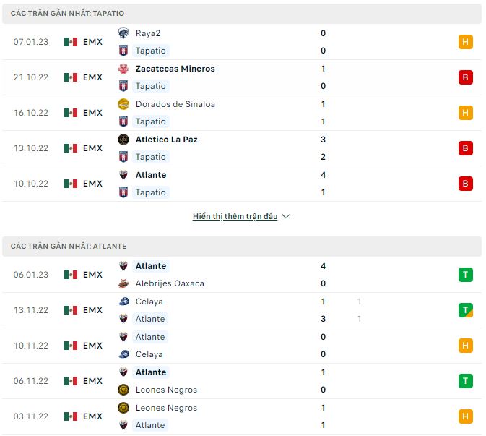Click the green T badge for Atlante vs Alebrijes Oaxaca
The height and width of the screenshot is (436, 486).
[466, 275]
